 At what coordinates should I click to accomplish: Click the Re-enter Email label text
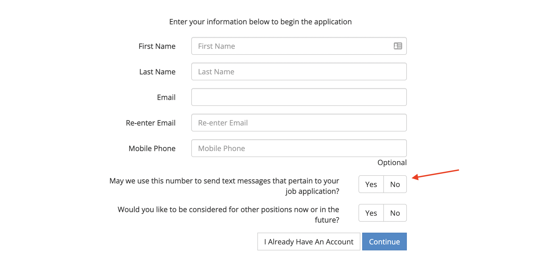[151, 123]
